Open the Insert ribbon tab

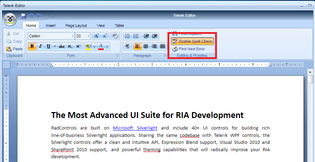point(50,25)
